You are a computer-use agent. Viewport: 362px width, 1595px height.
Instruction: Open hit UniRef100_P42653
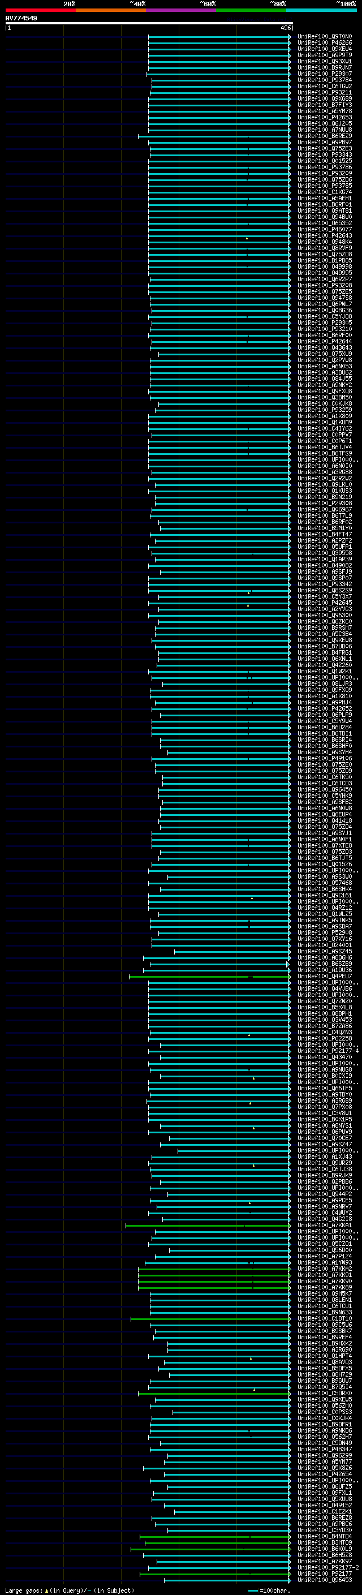(x=324, y=117)
